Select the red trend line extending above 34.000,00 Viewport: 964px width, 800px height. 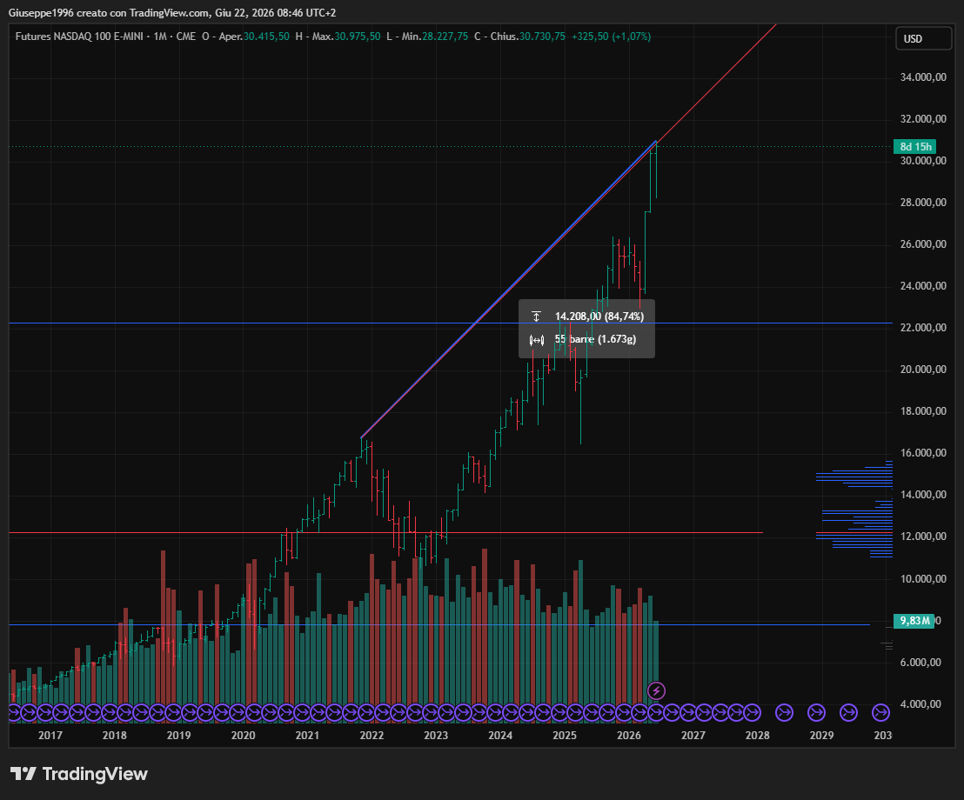[x=716, y=83]
